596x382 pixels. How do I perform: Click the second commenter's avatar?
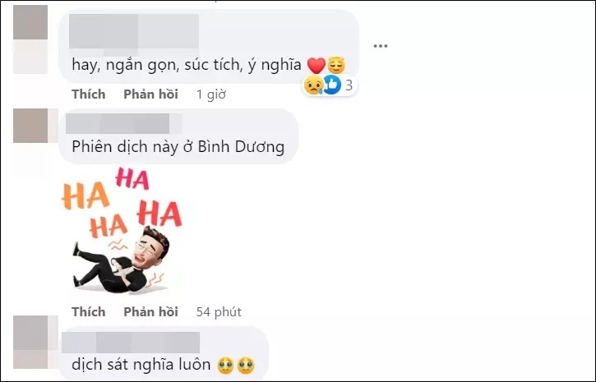pos(30,126)
